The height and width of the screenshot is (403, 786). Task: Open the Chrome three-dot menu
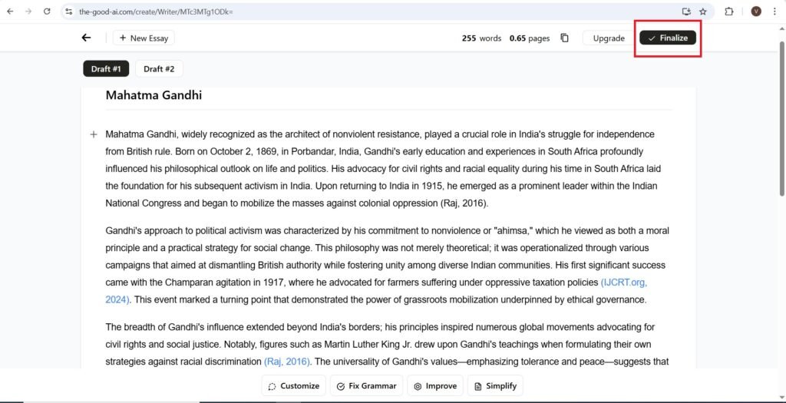(x=774, y=12)
